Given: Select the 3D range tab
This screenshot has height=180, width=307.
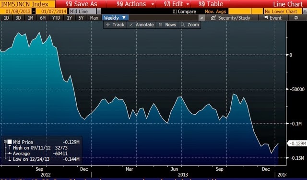Looking at the screenshot, I should pos(18,18).
